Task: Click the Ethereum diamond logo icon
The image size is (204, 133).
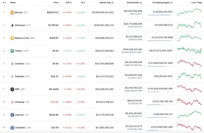Action: [x=12, y=25]
